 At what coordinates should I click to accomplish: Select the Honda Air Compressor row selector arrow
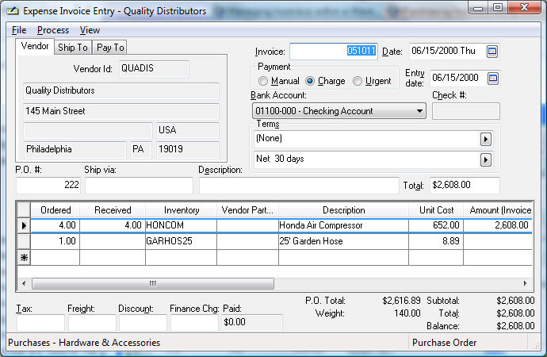[x=24, y=225]
